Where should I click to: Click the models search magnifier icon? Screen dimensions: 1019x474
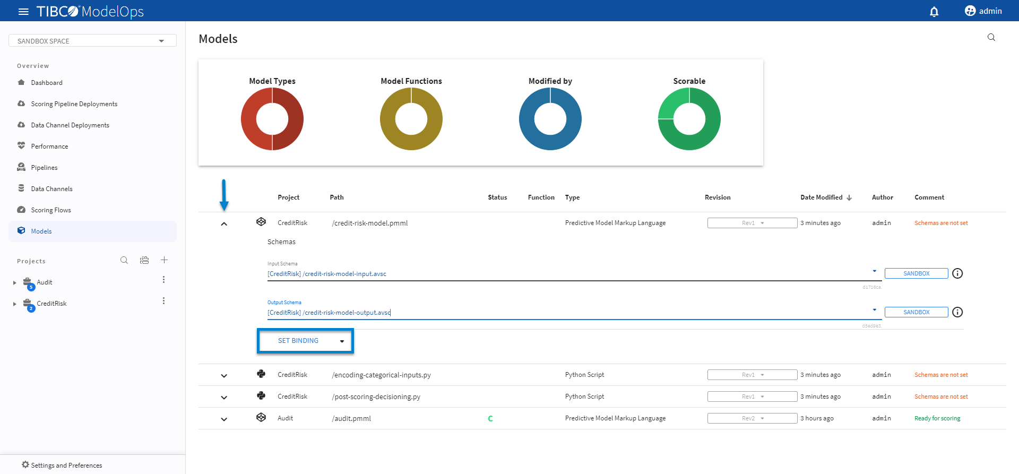coord(991,37)
